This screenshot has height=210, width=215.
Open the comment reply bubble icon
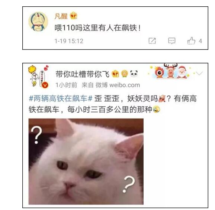click(x=172, y=41)
